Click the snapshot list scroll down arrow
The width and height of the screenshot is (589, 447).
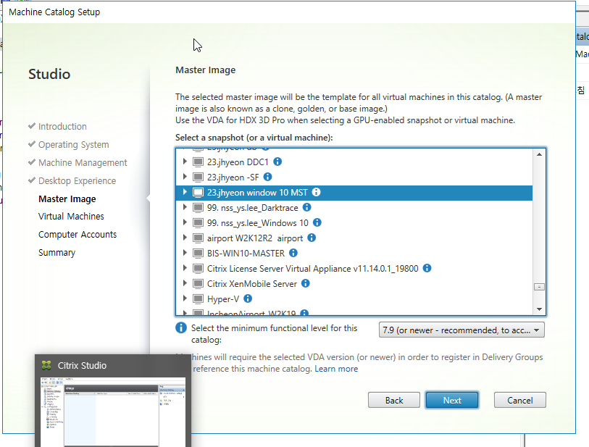539,309
